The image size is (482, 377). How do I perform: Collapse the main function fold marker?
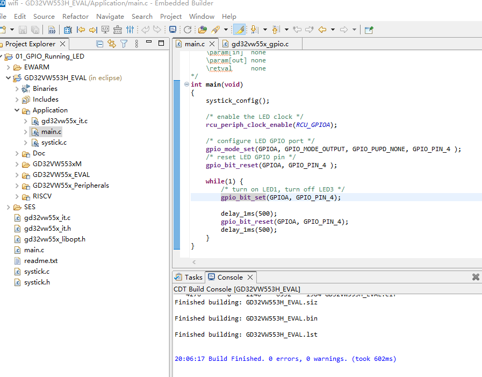[x=186, y=84]
